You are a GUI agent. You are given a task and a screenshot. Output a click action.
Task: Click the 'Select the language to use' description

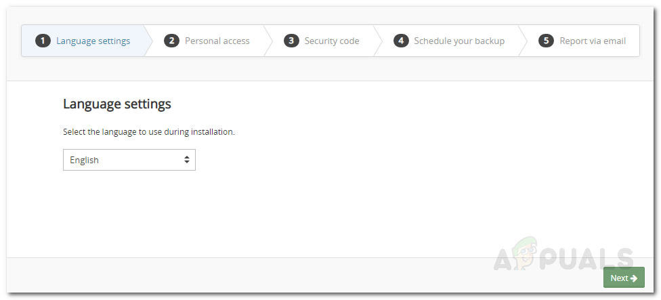[149, 131]
